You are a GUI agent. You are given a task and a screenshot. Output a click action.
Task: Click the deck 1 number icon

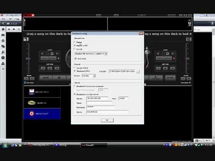pos(26,39)
